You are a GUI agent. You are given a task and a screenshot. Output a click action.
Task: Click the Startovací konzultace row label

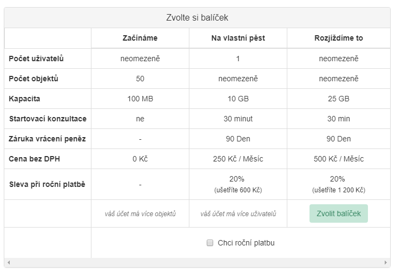[x=48, y=119]
